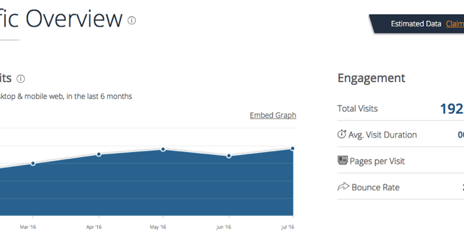Screen dimensions: 464x240
Task: Click the Mar '16 axis label
Action: [28, 227]
